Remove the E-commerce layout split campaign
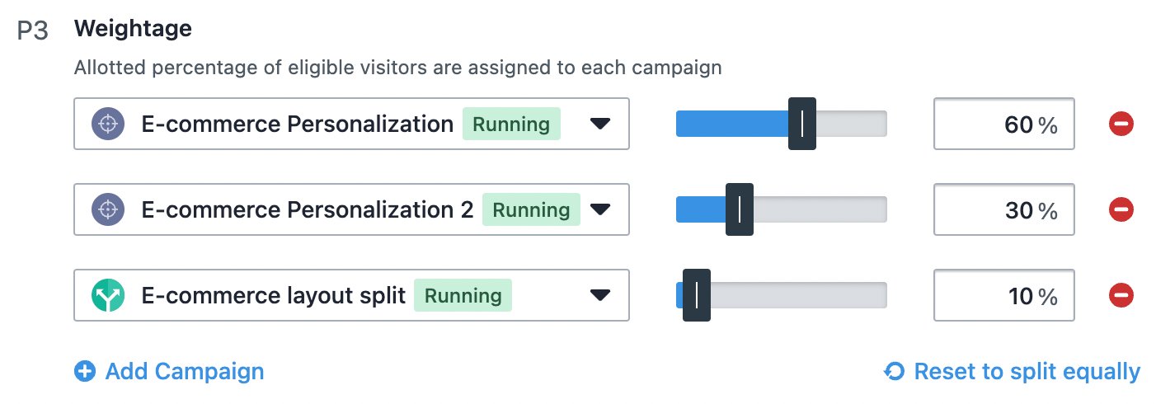 pos(1121,294)
